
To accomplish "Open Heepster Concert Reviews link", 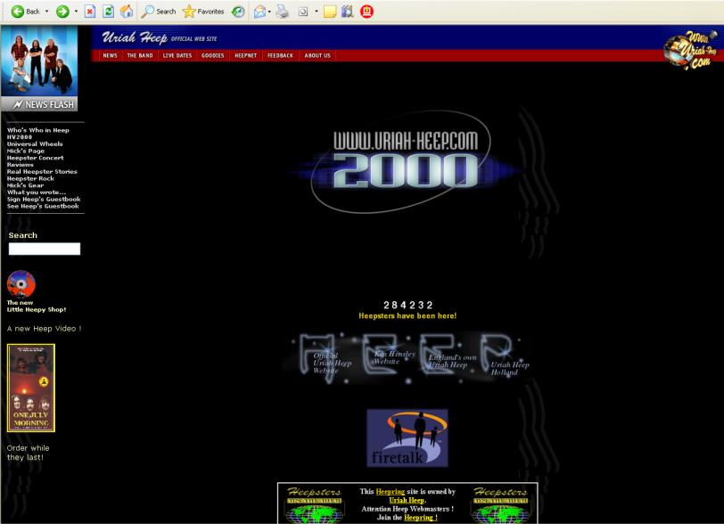I will (x=36, y=161).
